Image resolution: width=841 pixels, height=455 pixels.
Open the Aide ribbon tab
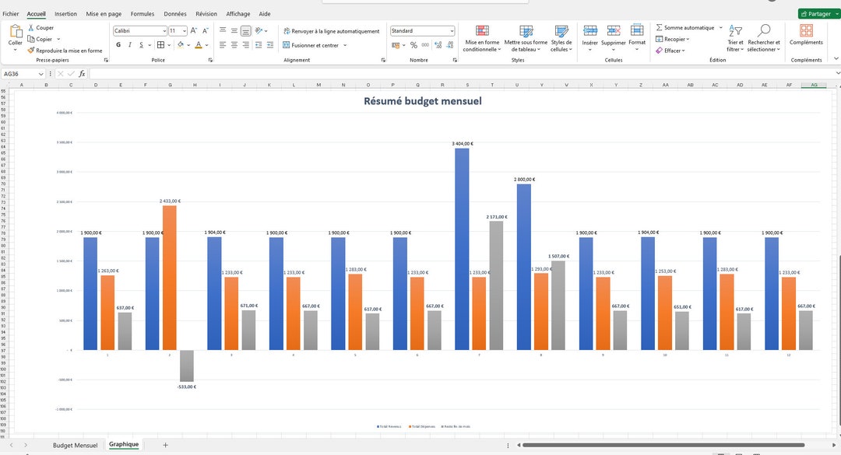[265, 14]
